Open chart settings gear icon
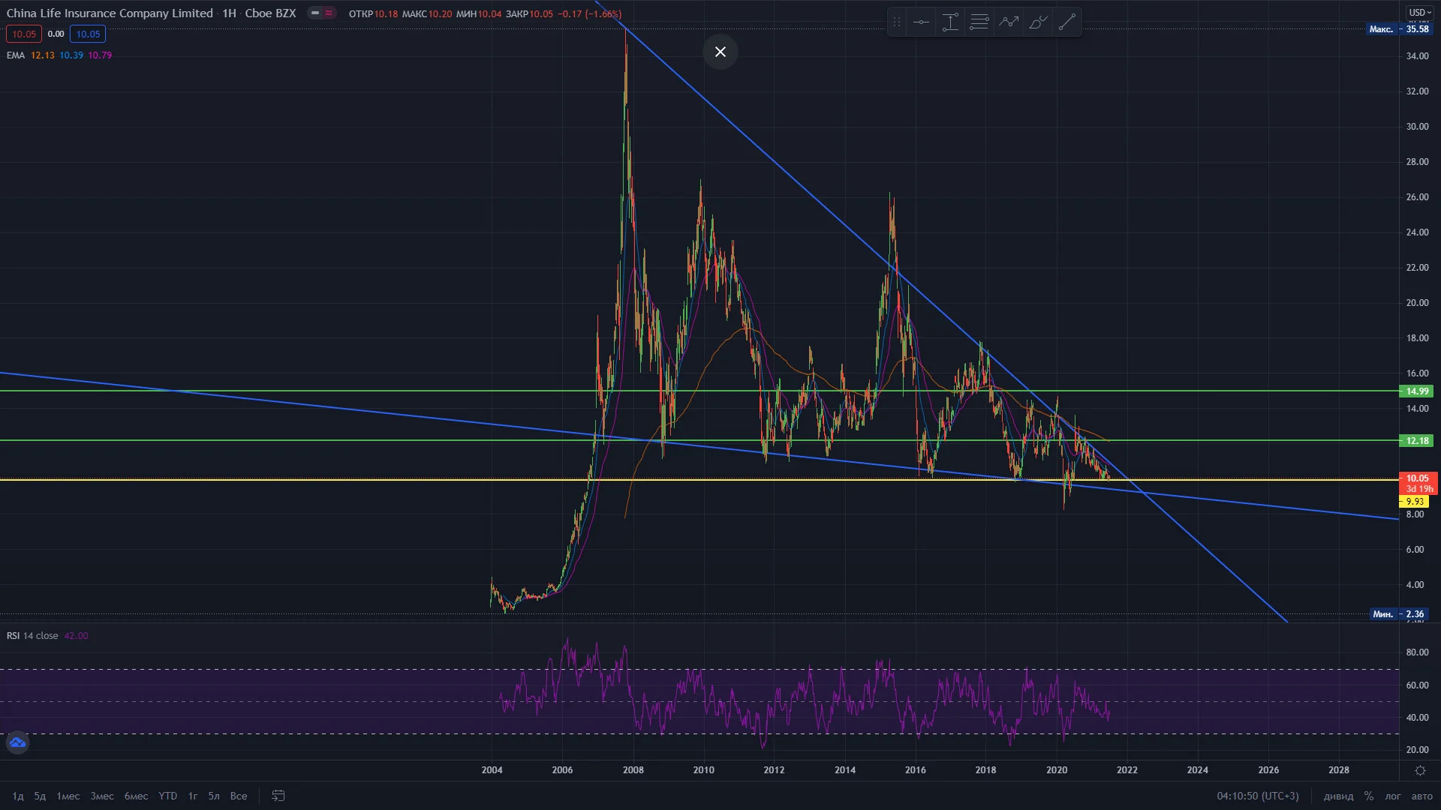Screen dimensions: 1441x810 (1420, 770)
